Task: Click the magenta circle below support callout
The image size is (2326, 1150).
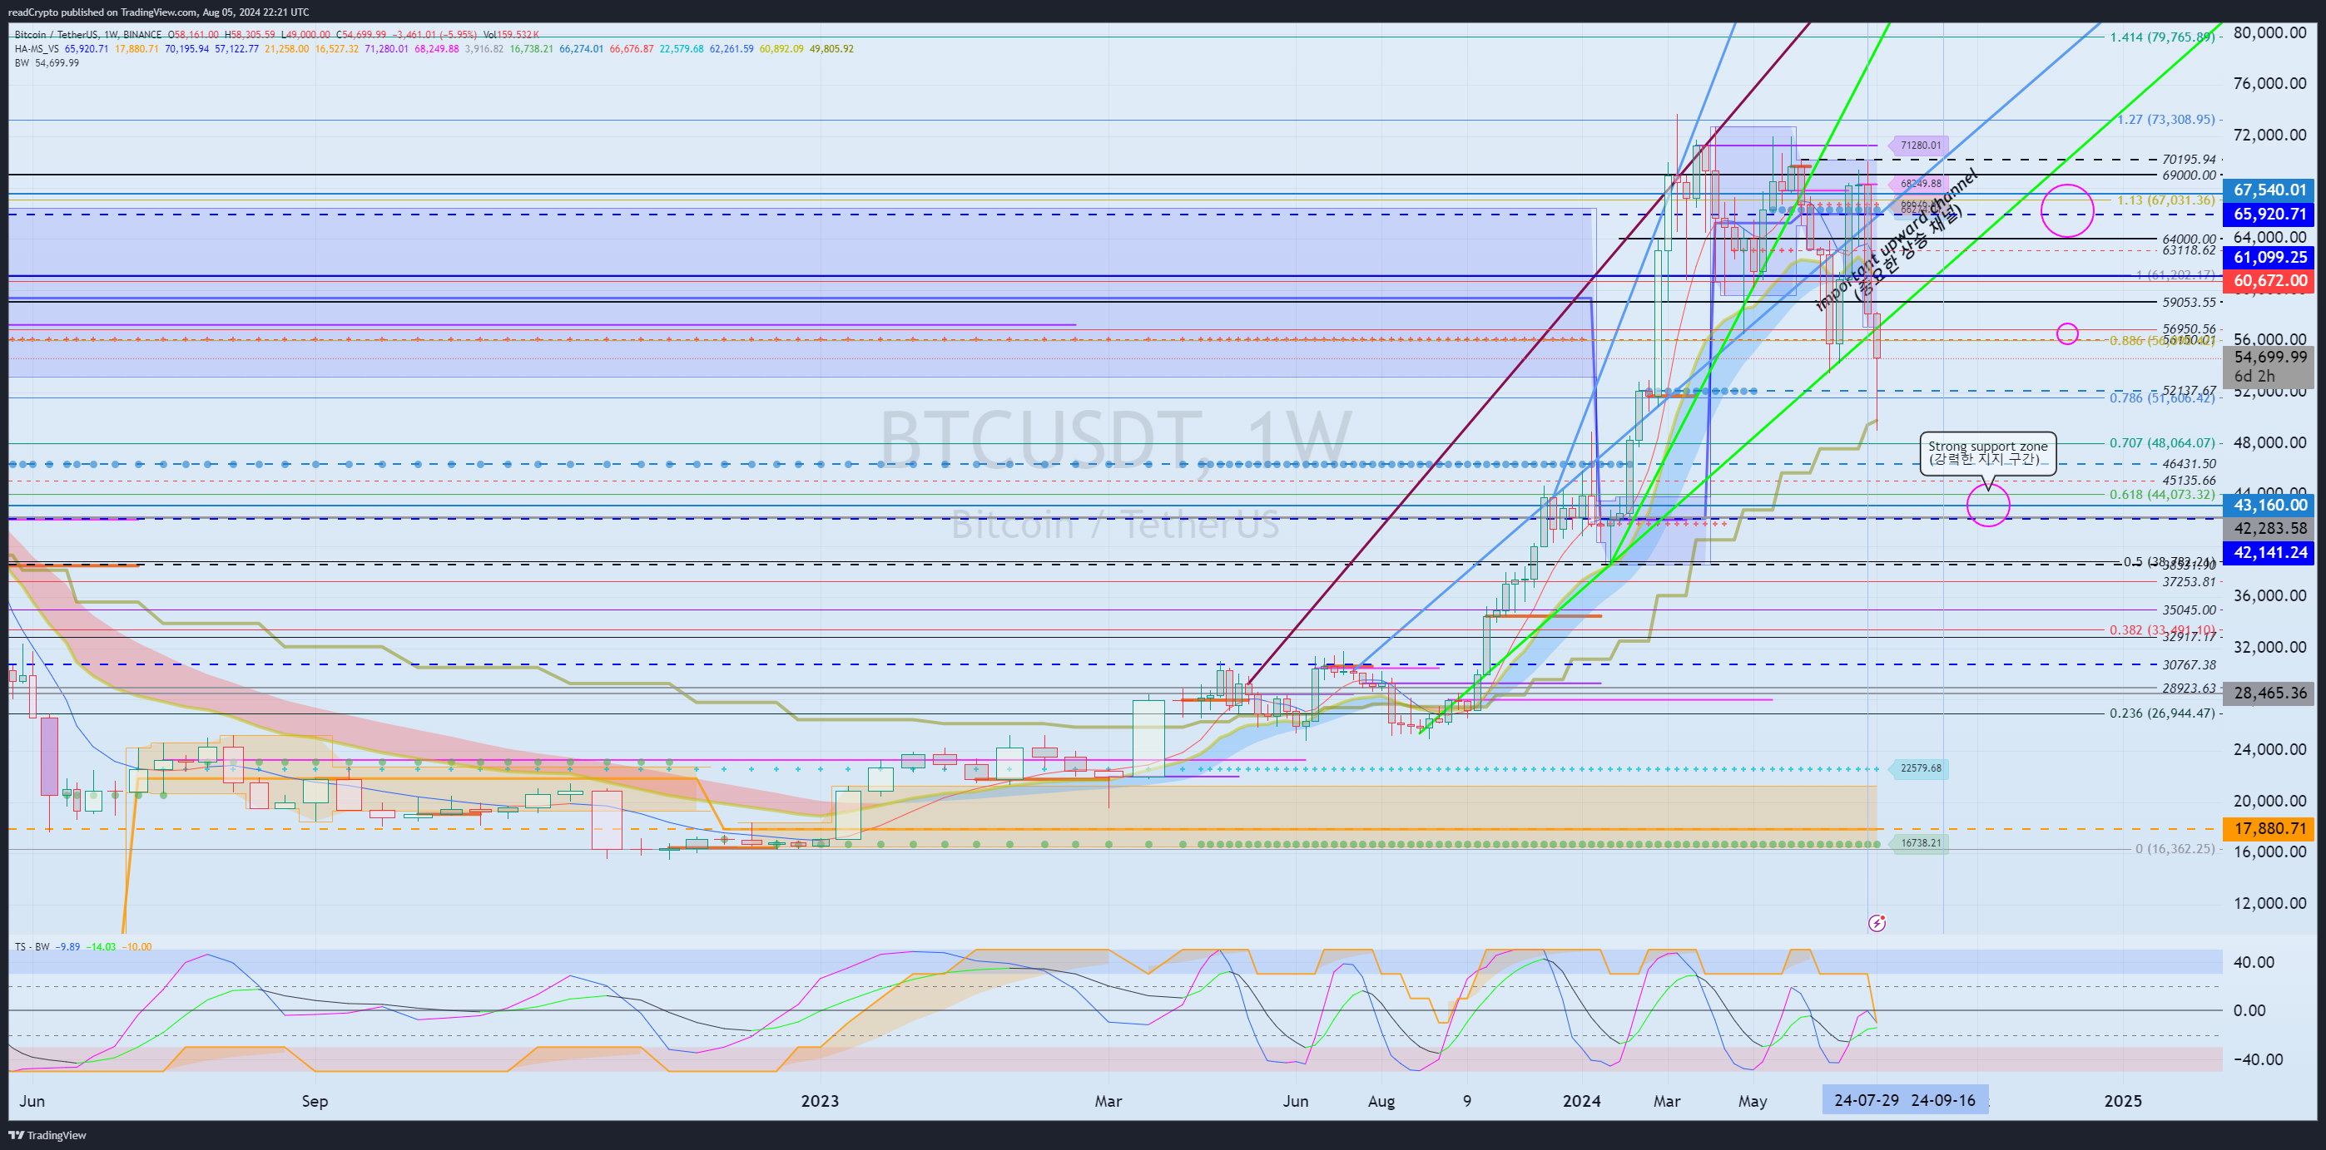Action: [1988, 505]
